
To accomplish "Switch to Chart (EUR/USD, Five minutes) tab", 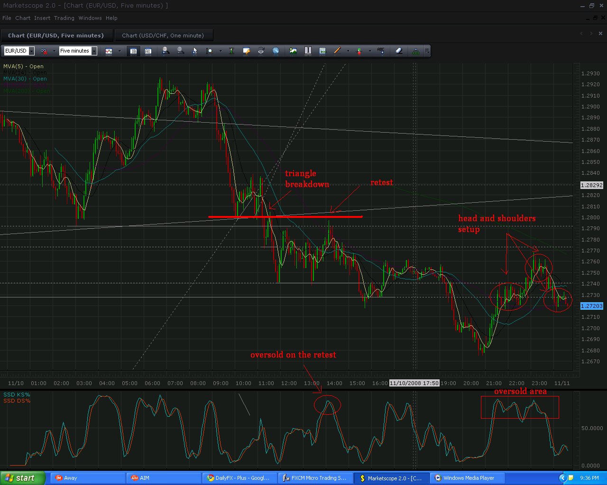I will click(x=56, y=36).
